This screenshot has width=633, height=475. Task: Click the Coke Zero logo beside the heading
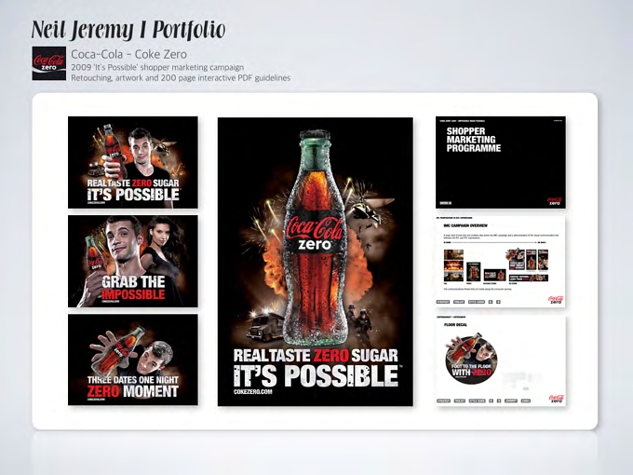tap(48, 63)
